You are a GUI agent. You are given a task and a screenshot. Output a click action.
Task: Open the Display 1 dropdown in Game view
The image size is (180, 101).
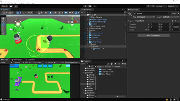click(19, 62)
